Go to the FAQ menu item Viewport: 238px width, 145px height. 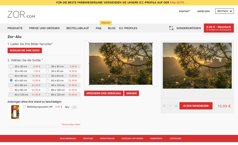point(98,28)
